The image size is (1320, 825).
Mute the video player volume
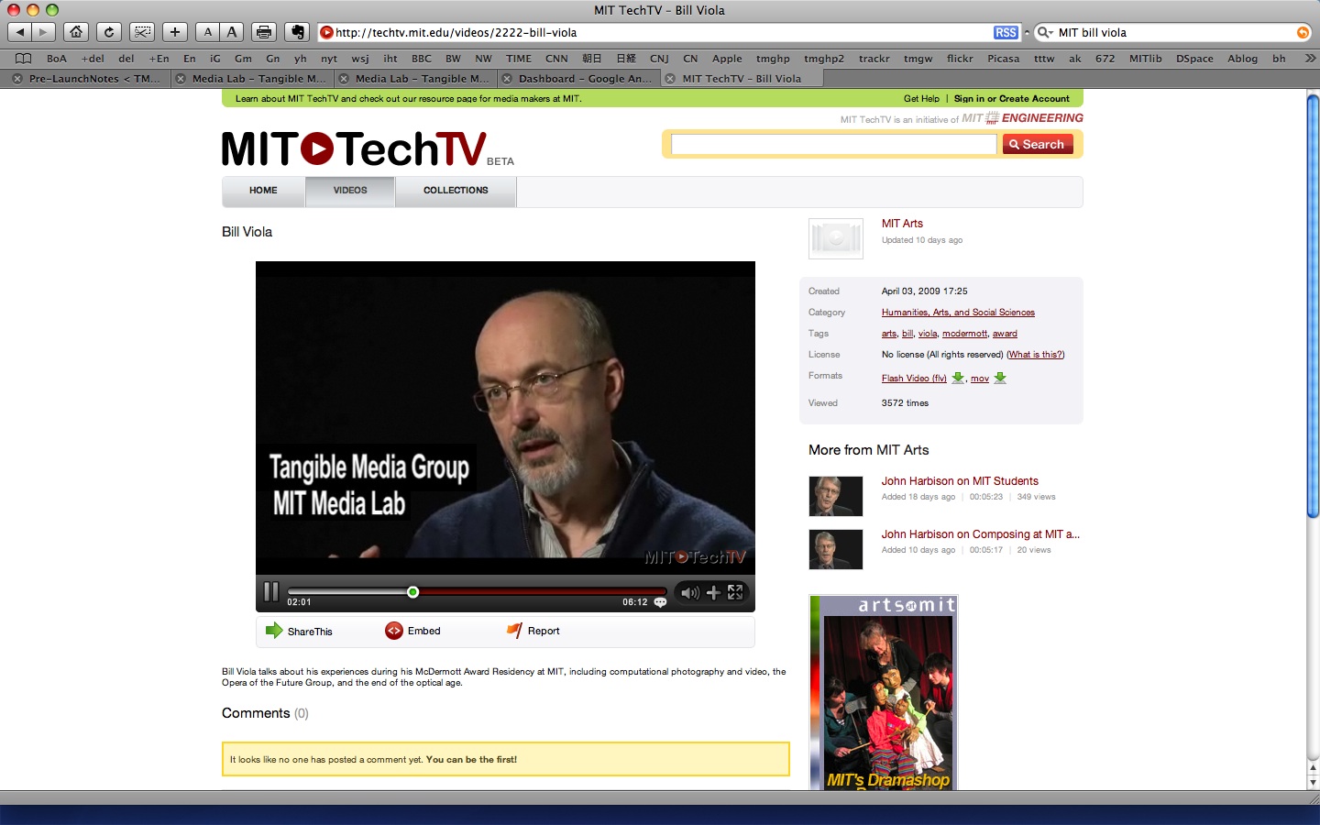coord(689,593)
